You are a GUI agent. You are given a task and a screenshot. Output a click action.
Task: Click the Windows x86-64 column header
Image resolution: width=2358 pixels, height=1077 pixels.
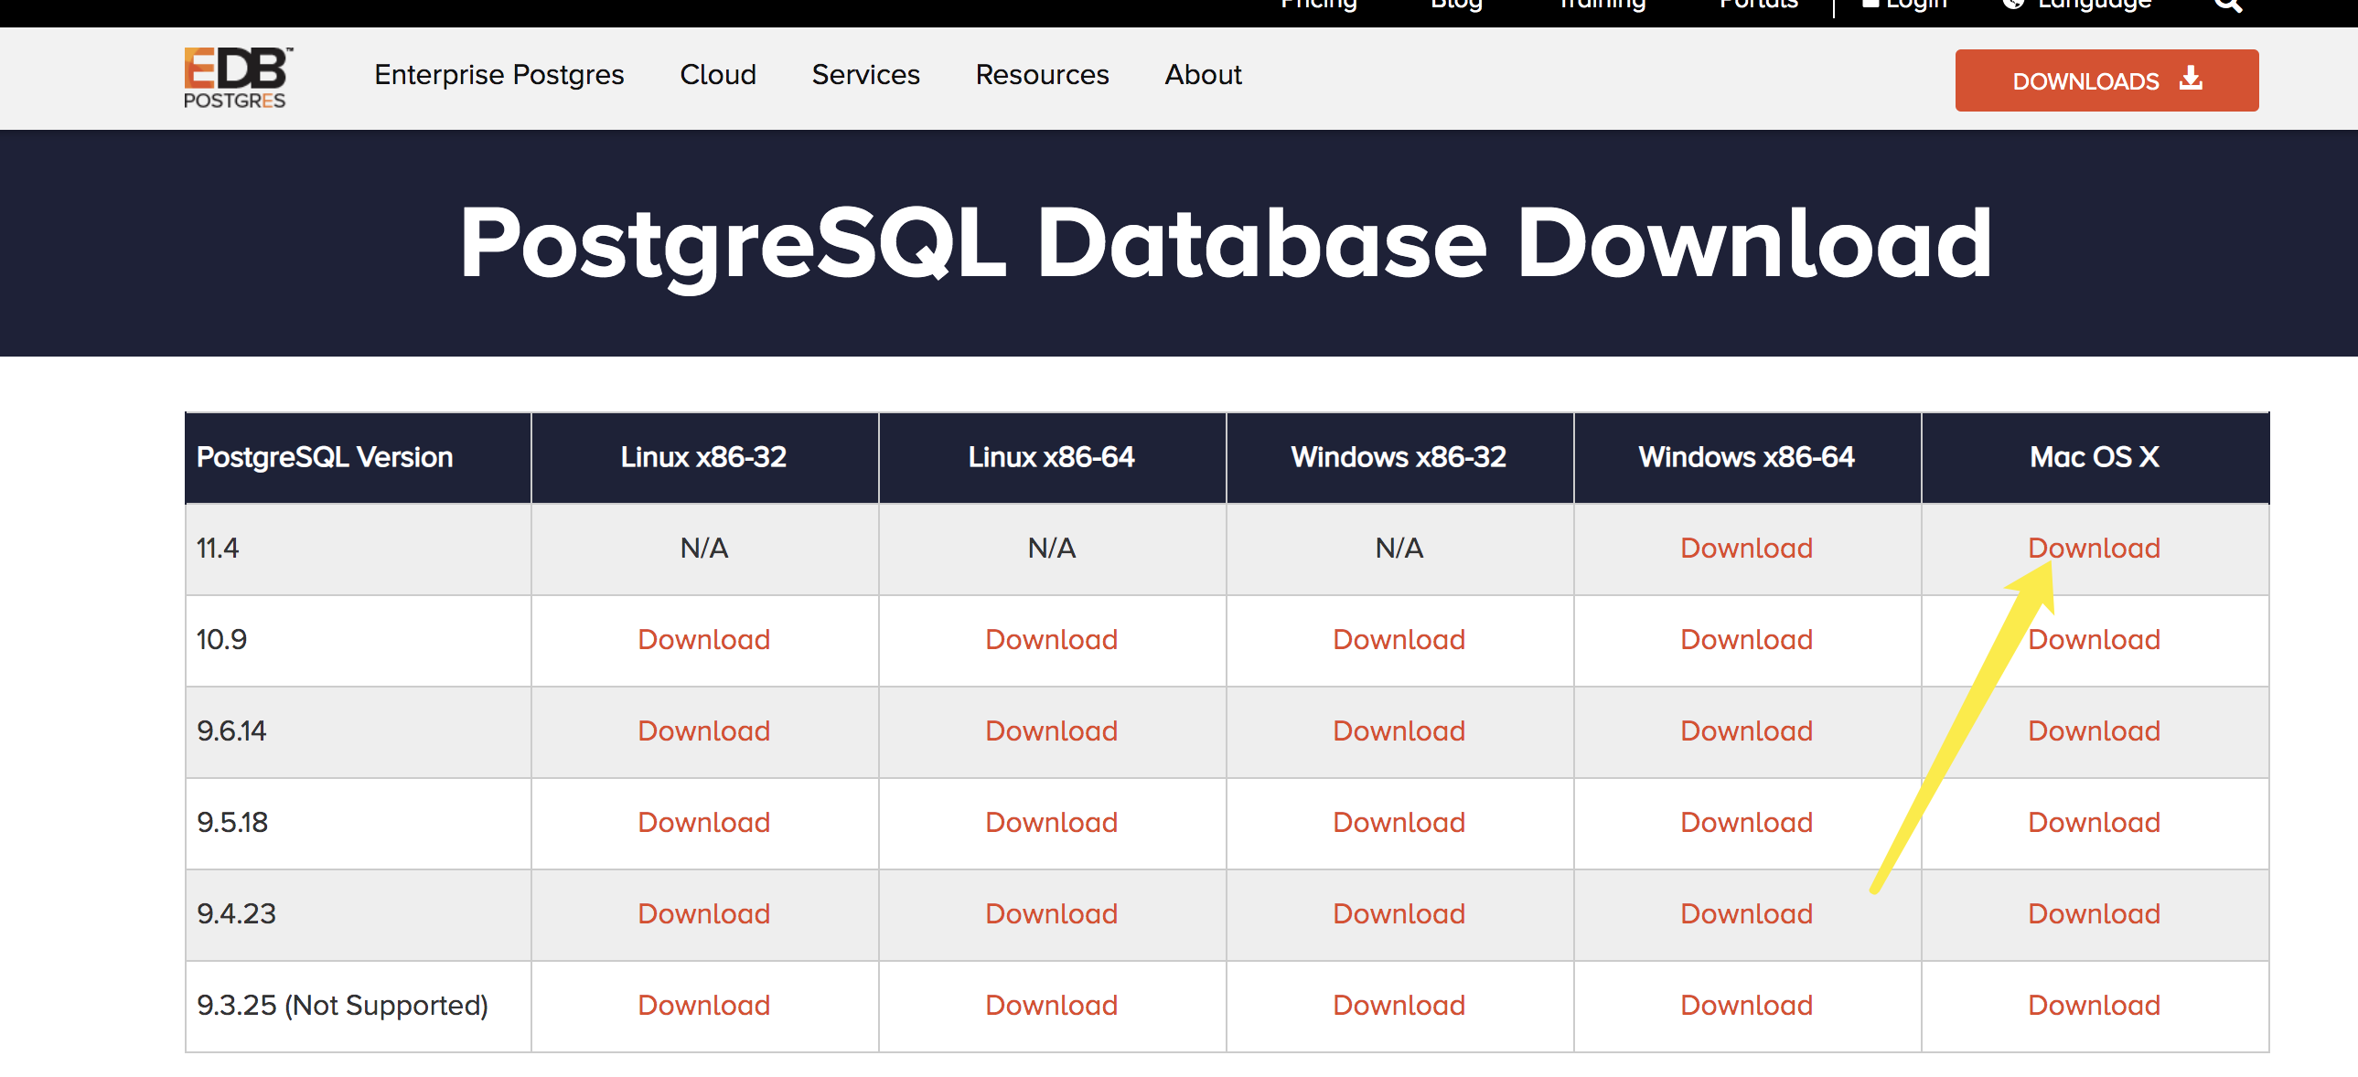point(1747,457)
